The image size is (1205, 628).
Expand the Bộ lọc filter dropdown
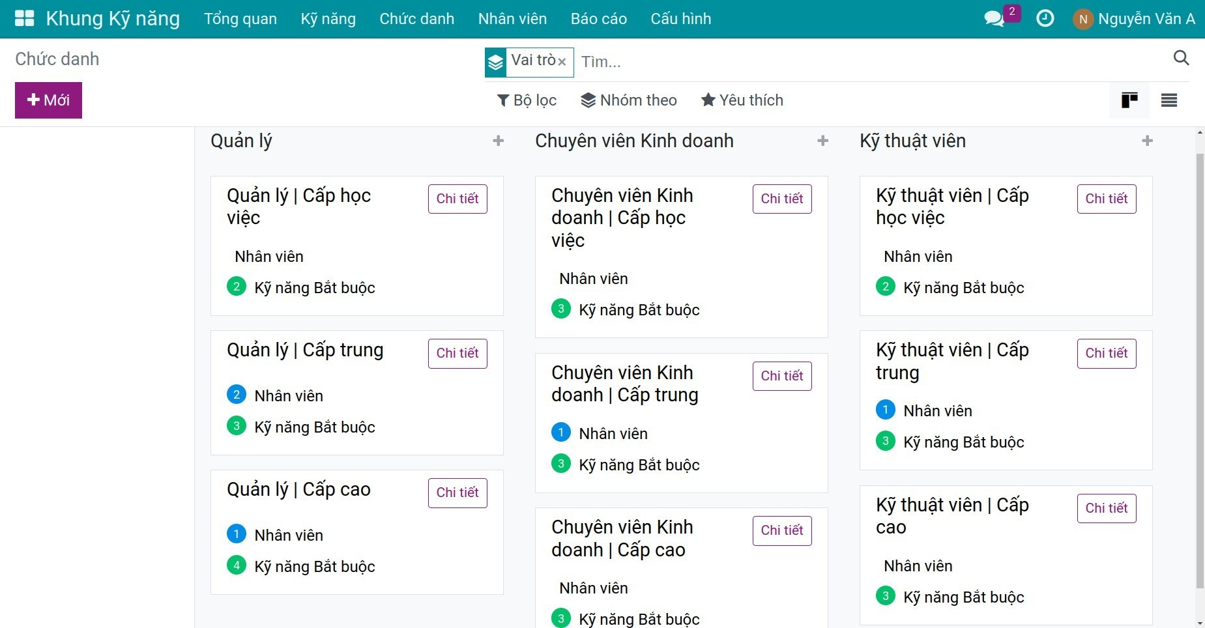(527, 100)
